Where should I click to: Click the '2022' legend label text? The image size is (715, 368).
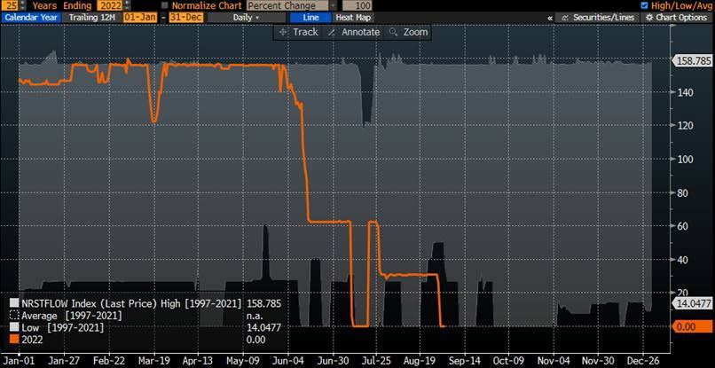[x=32, y=340]
